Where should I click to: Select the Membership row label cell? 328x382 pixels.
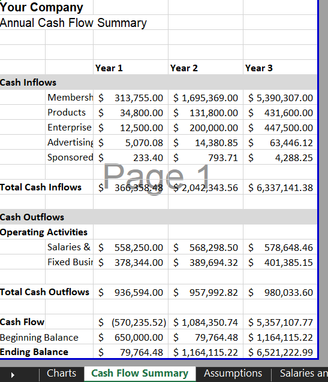point(70,97)
